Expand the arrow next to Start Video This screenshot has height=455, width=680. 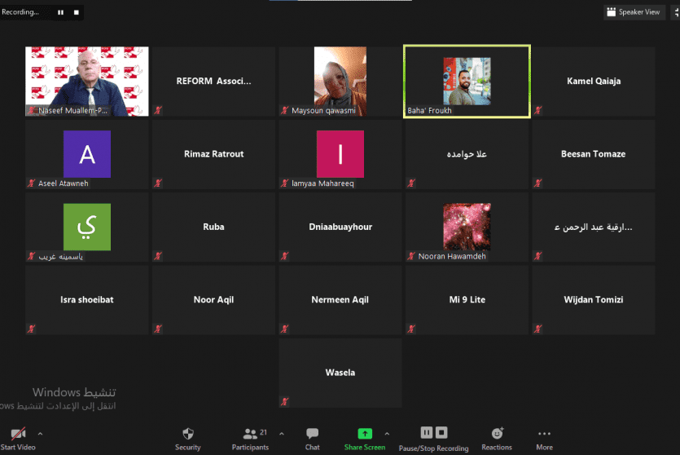pos(40,434)
